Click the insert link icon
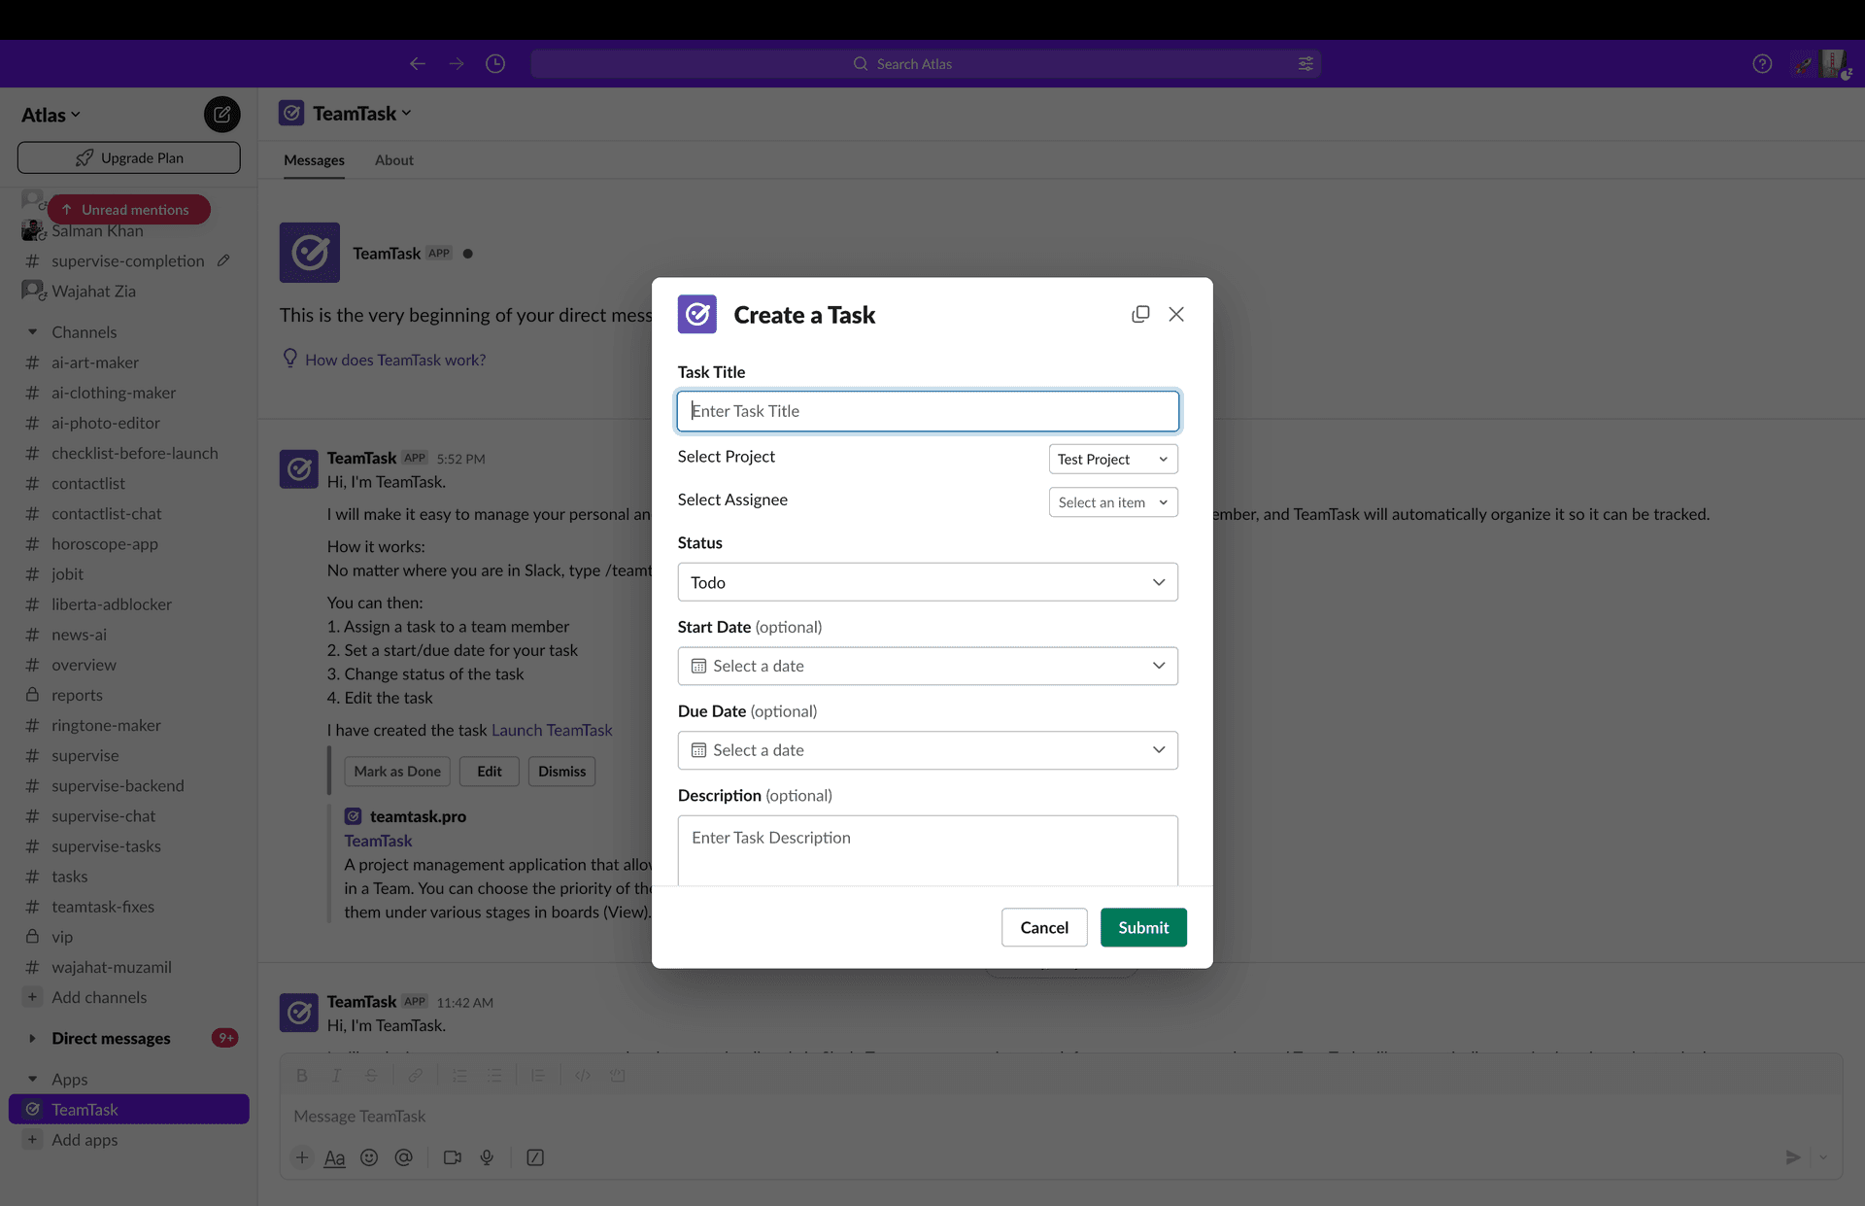 click(x=415, y=1076)
